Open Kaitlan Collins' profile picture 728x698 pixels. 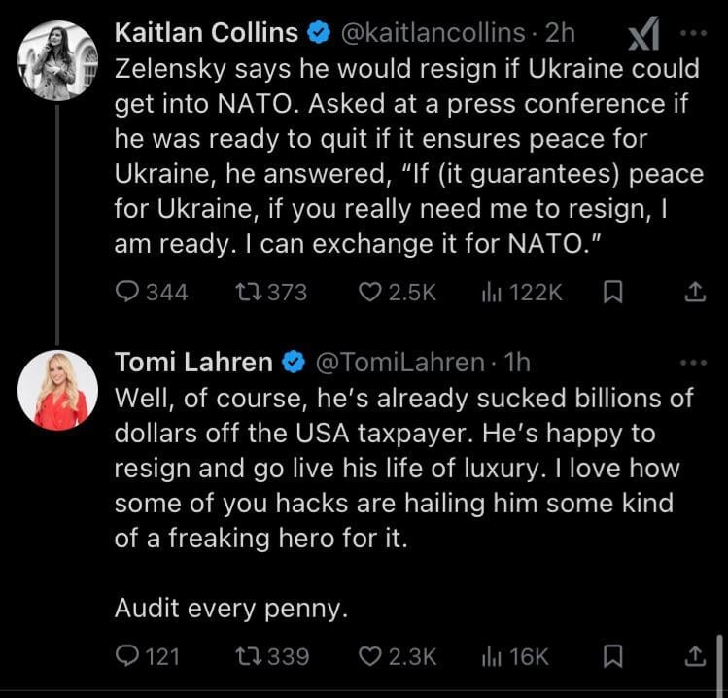(57, 60)
